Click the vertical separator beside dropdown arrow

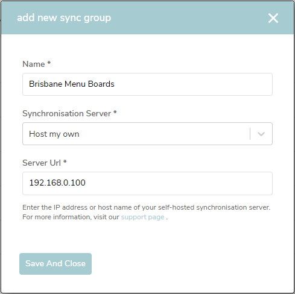(x=250, y=134)
